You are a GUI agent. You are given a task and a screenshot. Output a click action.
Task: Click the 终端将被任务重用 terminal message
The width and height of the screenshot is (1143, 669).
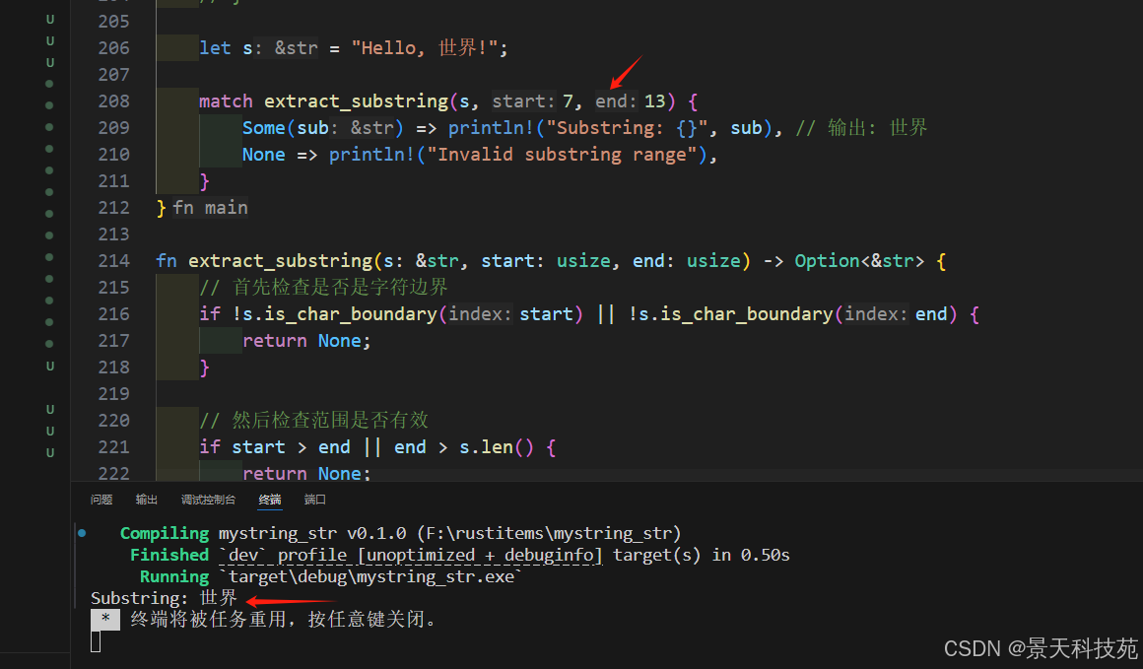coord(285,620)
